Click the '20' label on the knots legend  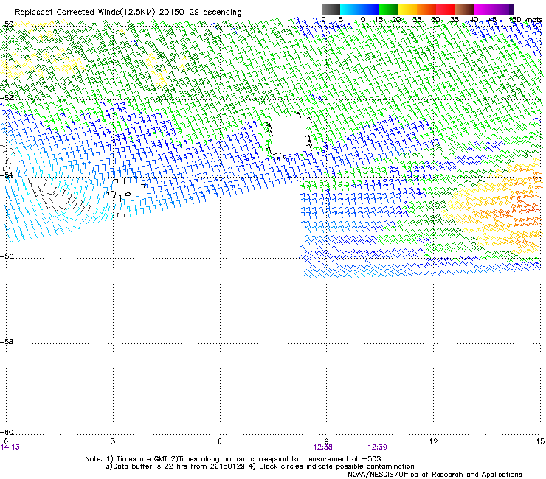396,20
